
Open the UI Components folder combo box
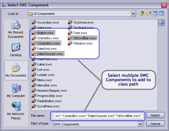click(82, 13)
